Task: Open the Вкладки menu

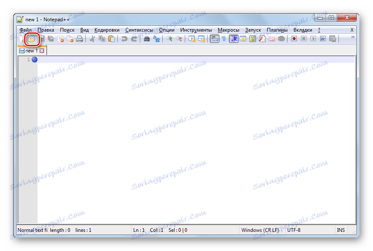Action: point(303,30)
